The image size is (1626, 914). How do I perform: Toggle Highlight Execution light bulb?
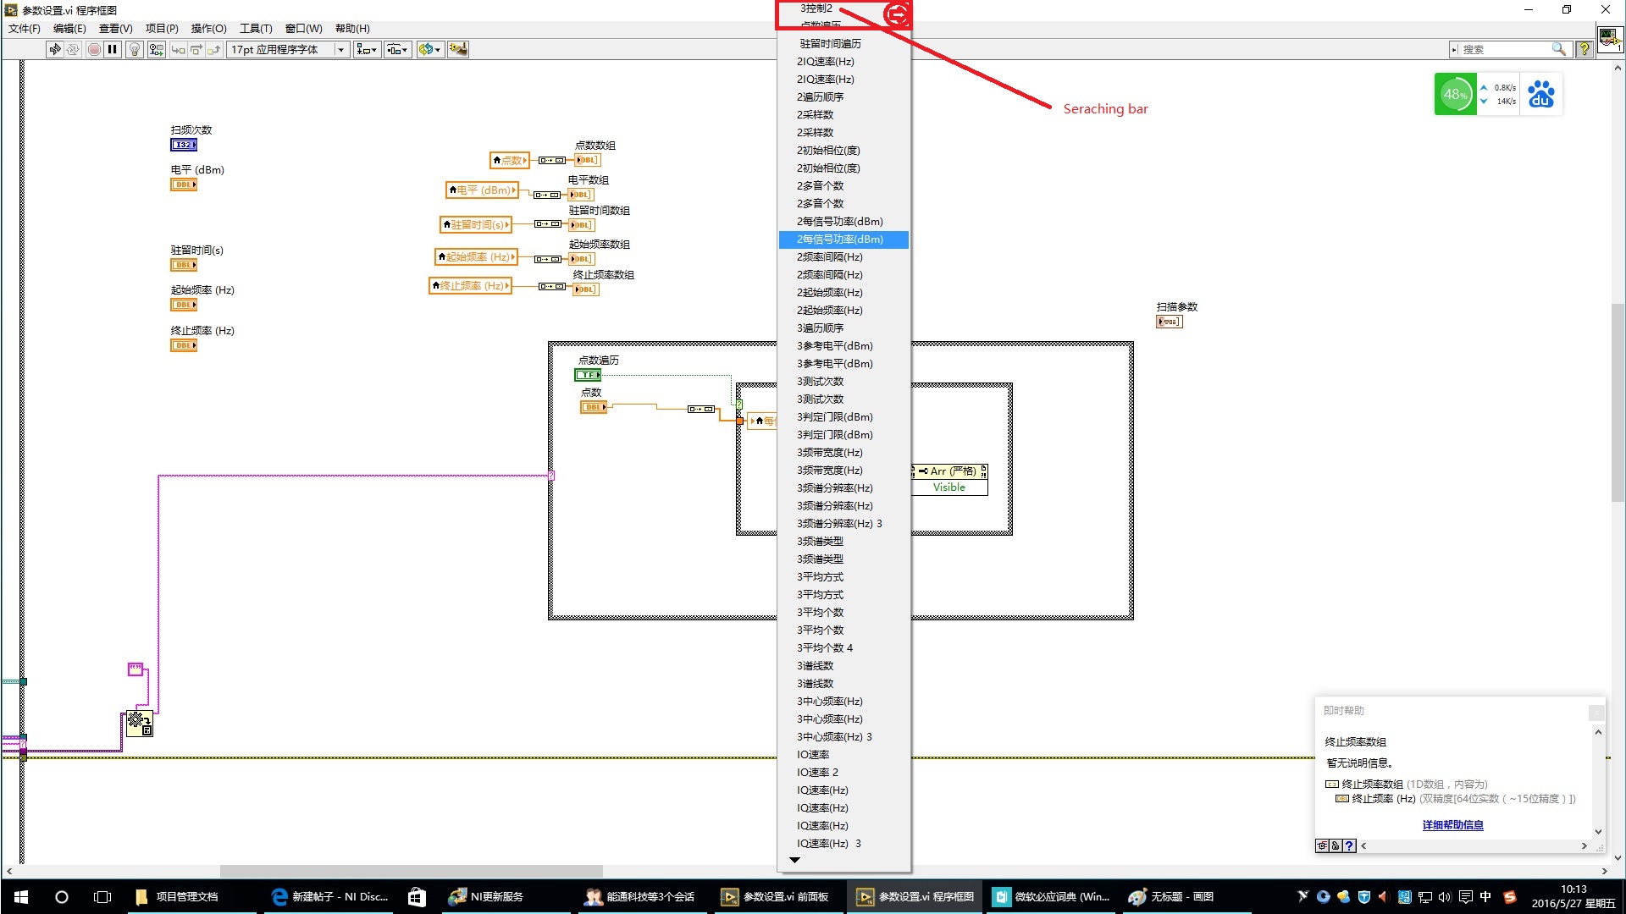click(134, 49)
